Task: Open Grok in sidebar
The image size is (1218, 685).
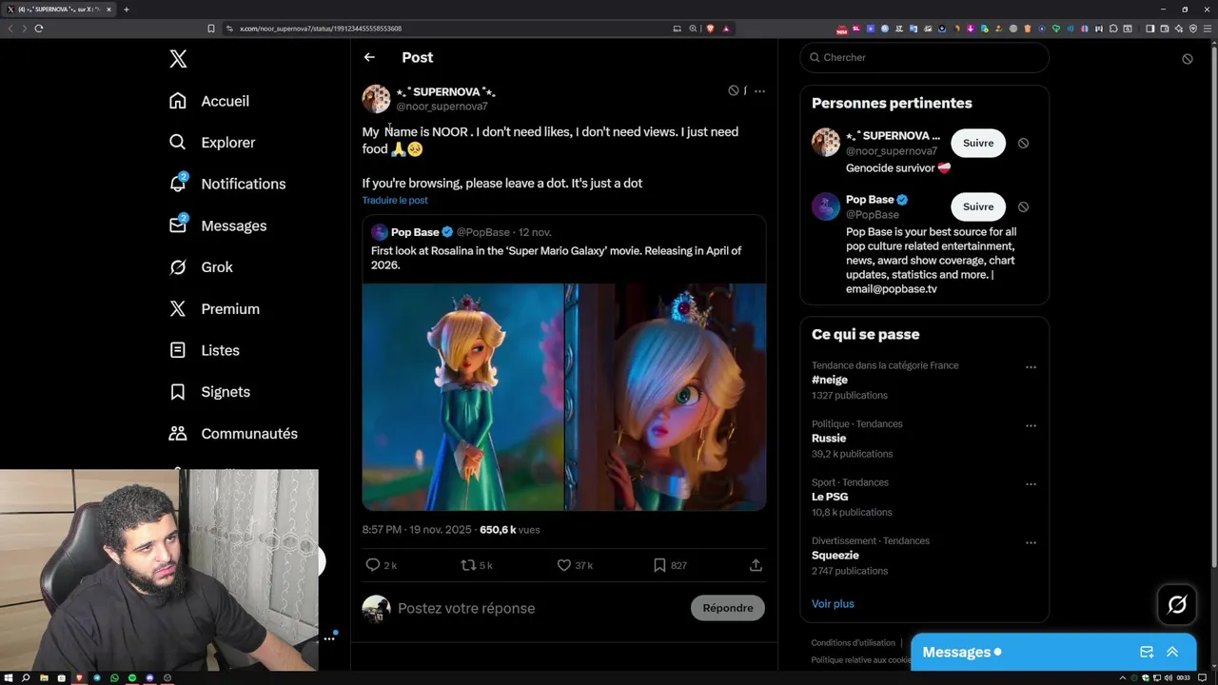Action: pyautogui.click(x=201, y=267)
